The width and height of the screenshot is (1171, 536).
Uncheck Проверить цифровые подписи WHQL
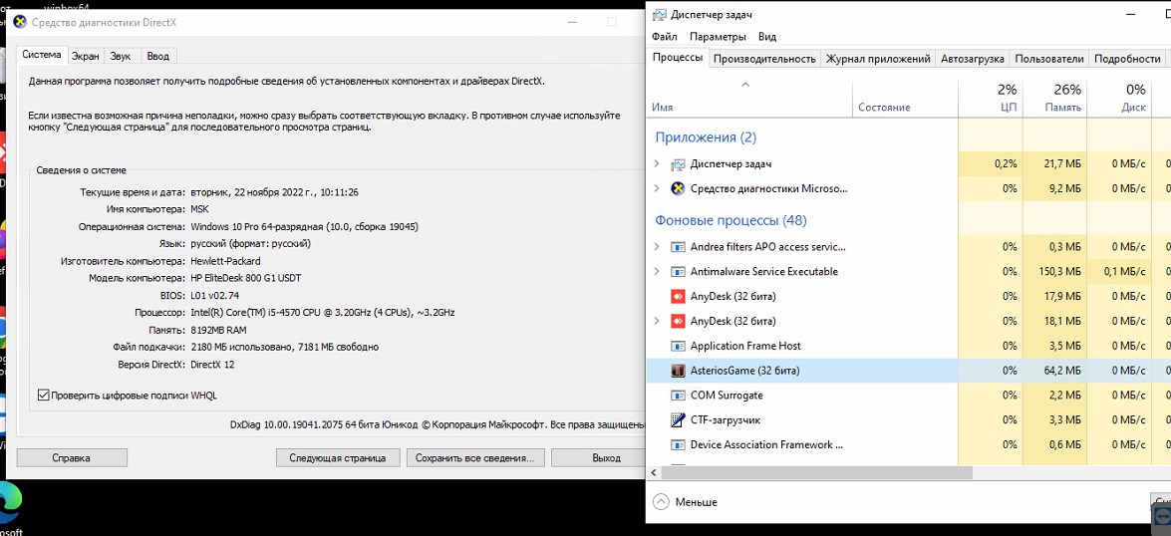point(43,395)
